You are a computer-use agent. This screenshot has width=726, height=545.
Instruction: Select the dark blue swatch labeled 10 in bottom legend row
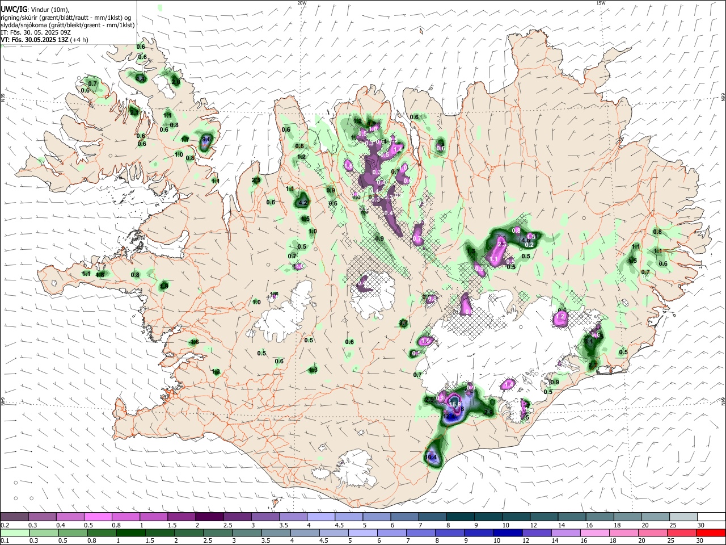tap(507, 533)
